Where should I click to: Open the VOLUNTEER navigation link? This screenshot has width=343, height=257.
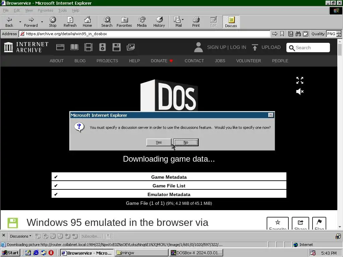(249, 61)
